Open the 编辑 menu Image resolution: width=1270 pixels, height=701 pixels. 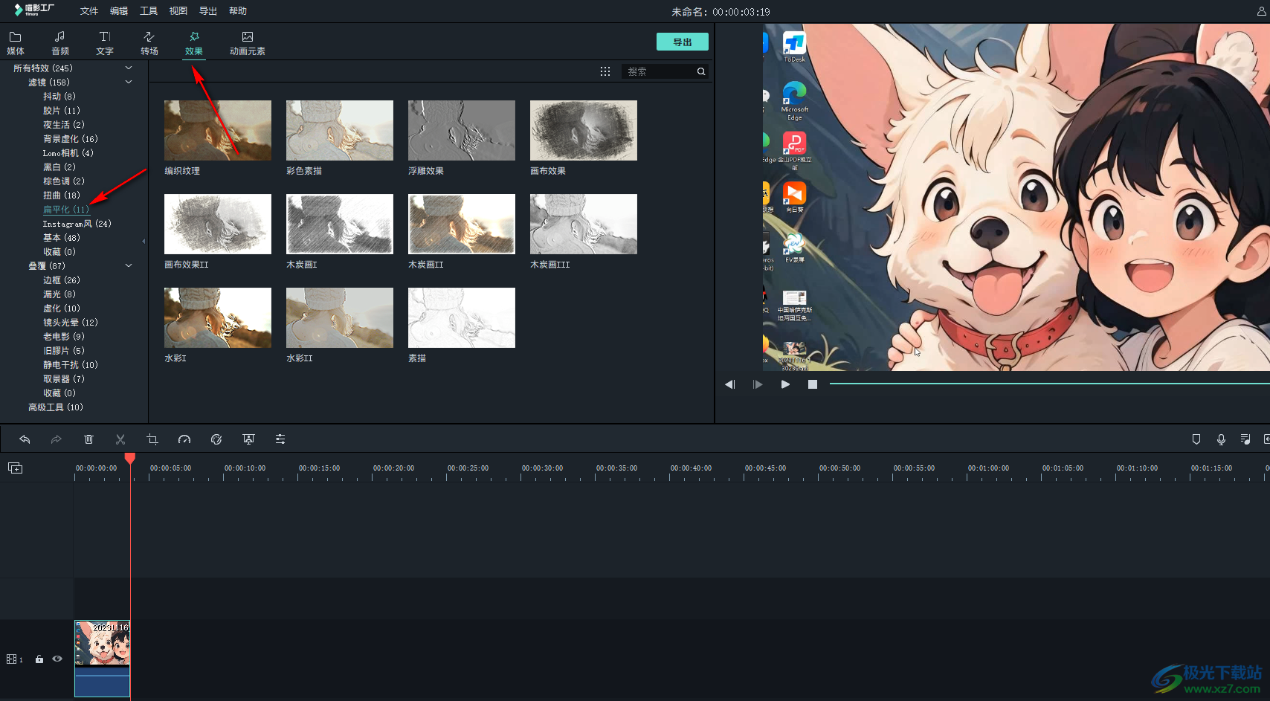[x=119, y=11]
